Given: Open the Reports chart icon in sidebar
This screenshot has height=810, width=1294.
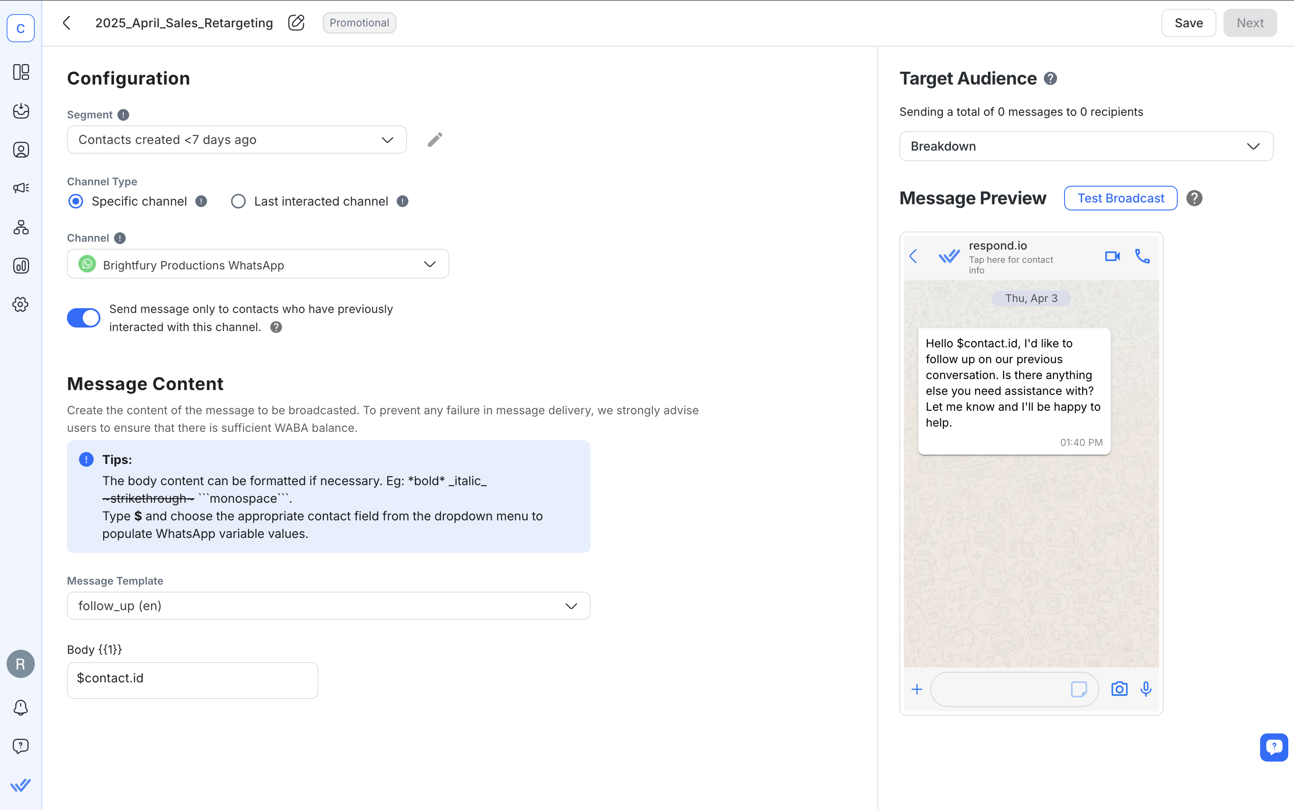Looking at the screenshot, I should coord(21,266).
